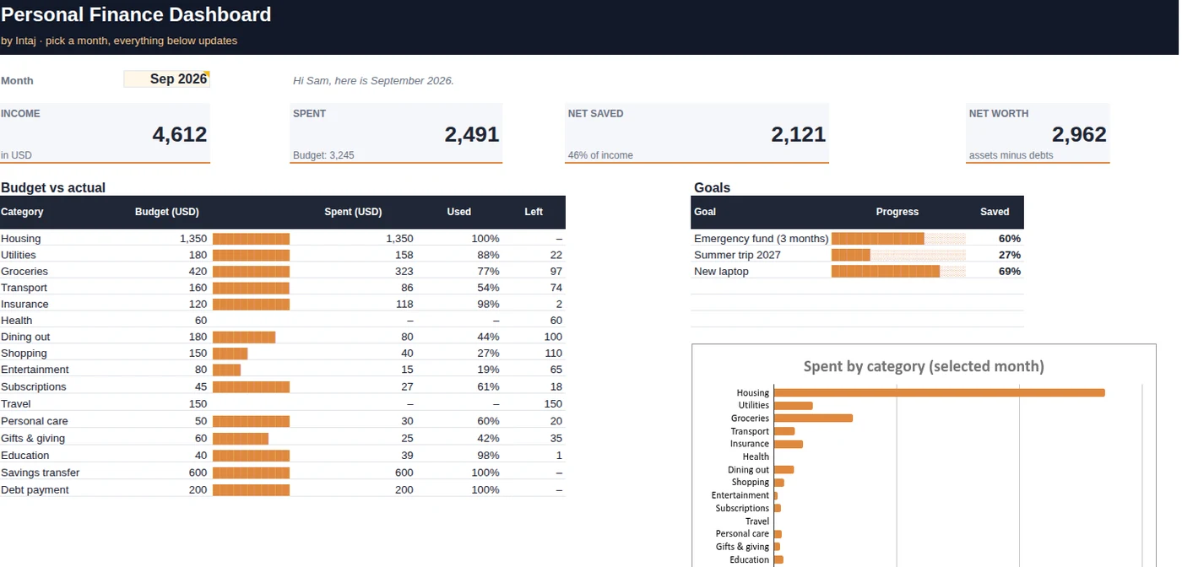
Task: Click the Entertainment usage bar
Action: [226, 370]
